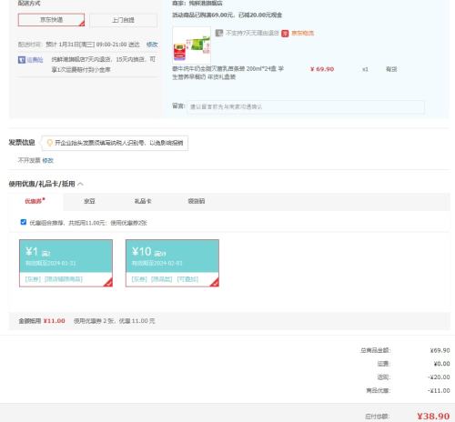Switch to the 京豆 tab
Viewport: 455px width, 422px height.
click(x=89, y=201)
